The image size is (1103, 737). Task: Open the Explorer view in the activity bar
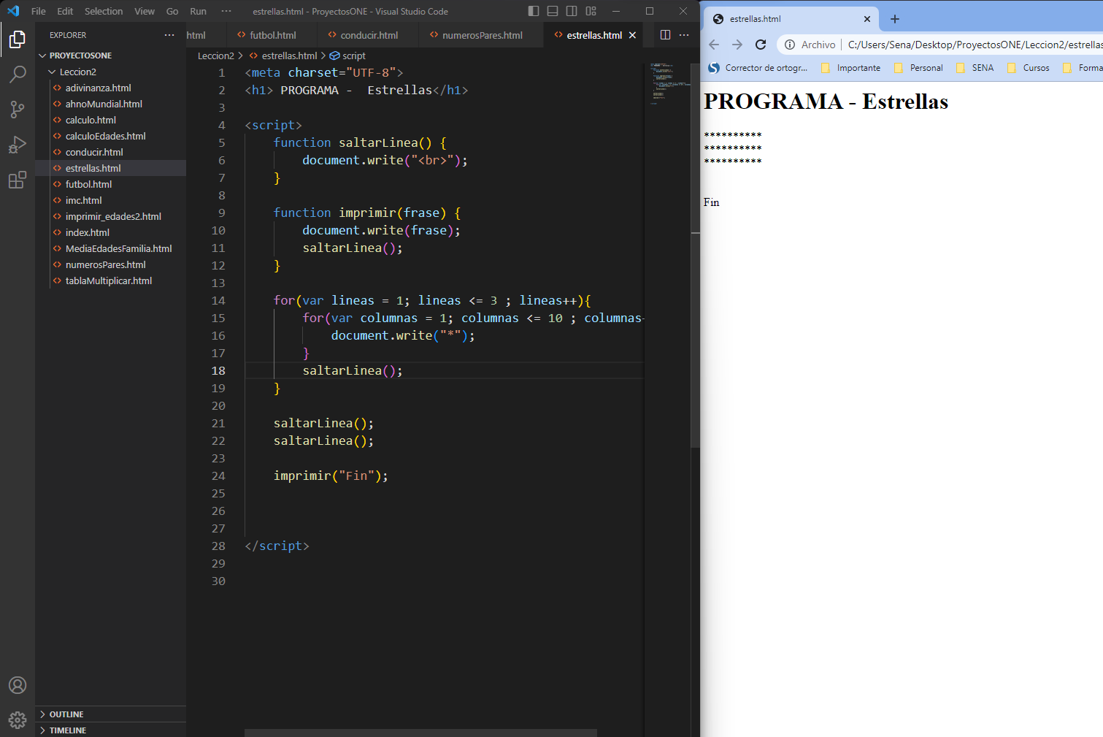18,39
